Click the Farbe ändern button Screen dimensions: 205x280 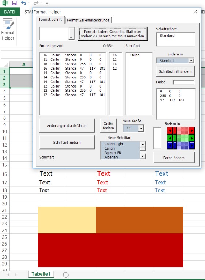pos(174,158)
